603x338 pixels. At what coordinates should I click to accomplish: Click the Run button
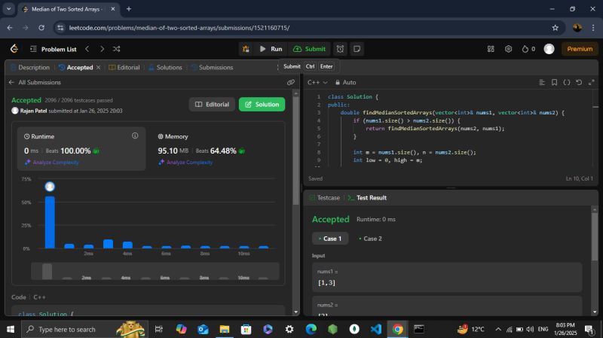point(271,49)
